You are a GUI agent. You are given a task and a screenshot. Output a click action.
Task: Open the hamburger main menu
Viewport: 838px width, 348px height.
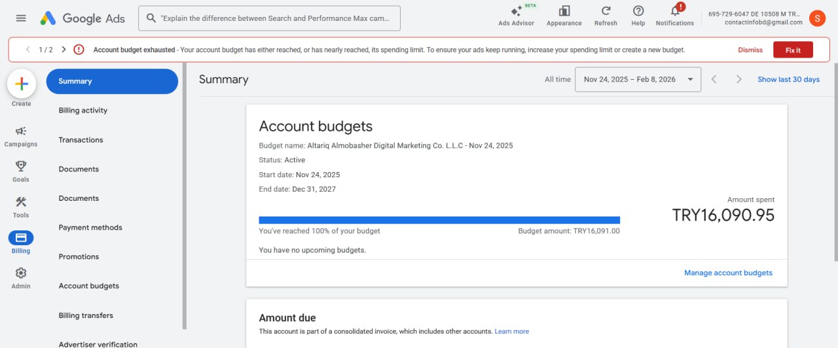(x=21, y=18)
